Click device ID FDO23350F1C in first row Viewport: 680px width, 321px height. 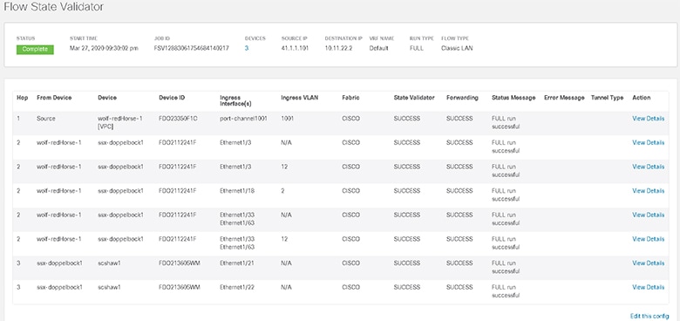[x=178, y=119]
